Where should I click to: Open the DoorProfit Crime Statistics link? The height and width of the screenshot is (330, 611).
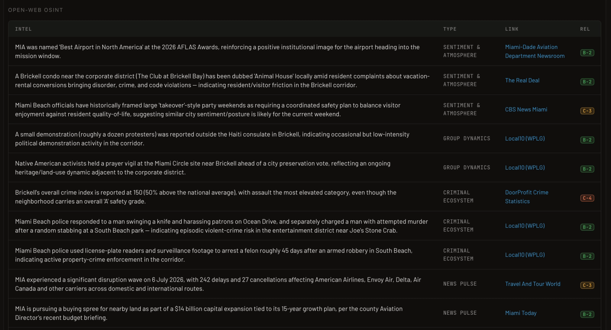[527, 197]
